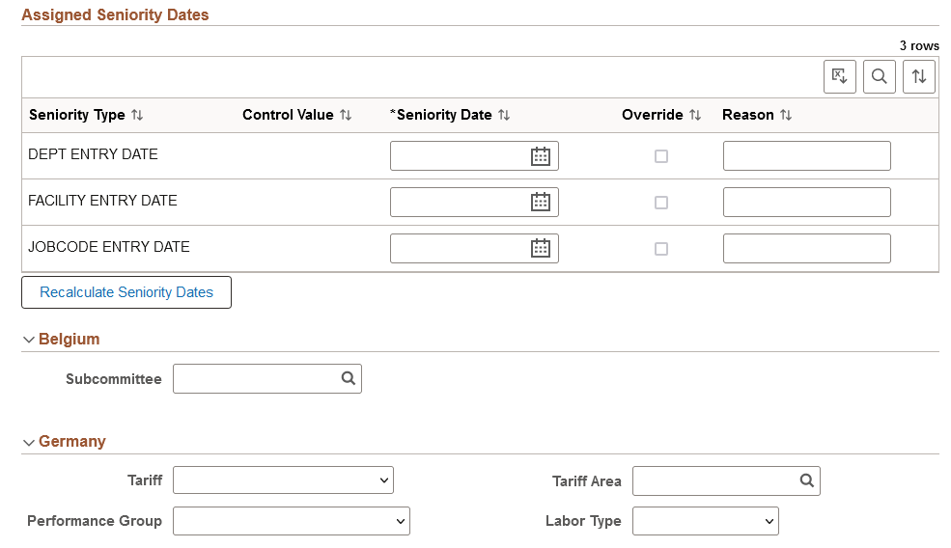Image resolution: width=951 pixels, height=548 pixels.
Task: Check Override for FACILITY ENTRY DATE
Action: (x=661, y=203)
